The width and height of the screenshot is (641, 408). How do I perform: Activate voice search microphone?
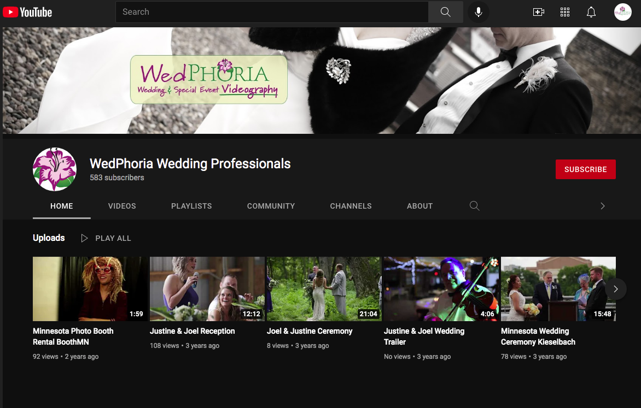[x=479, y=12]
